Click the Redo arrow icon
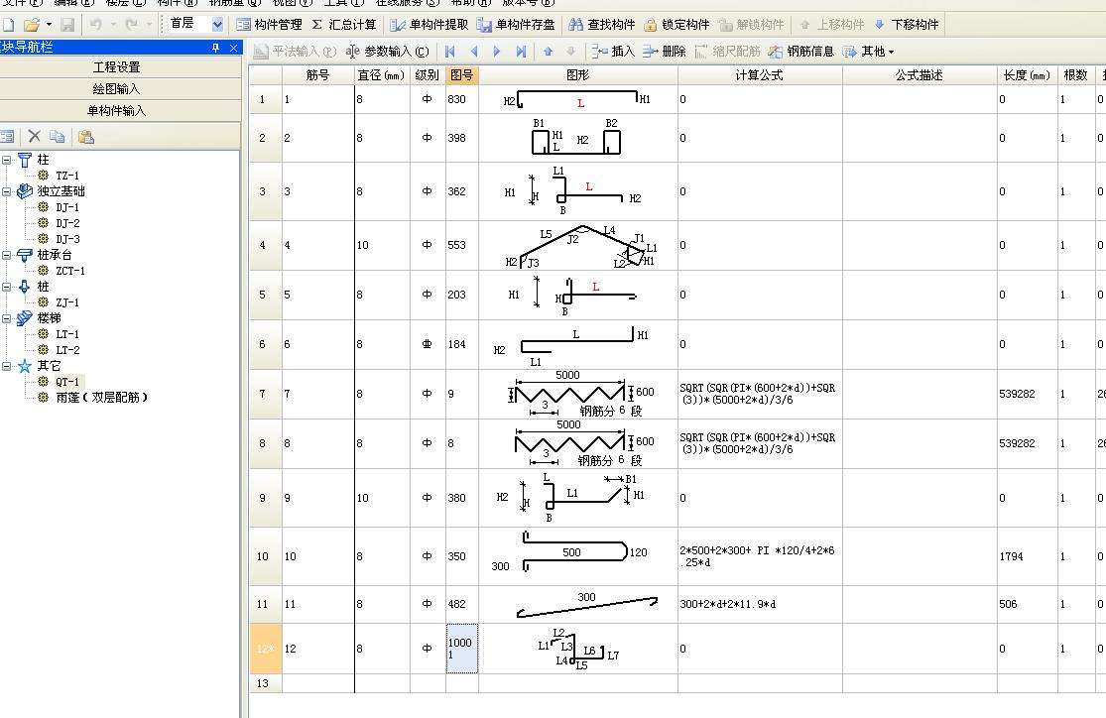This screenshot has height=718, width=1106. tap(132, 25)
